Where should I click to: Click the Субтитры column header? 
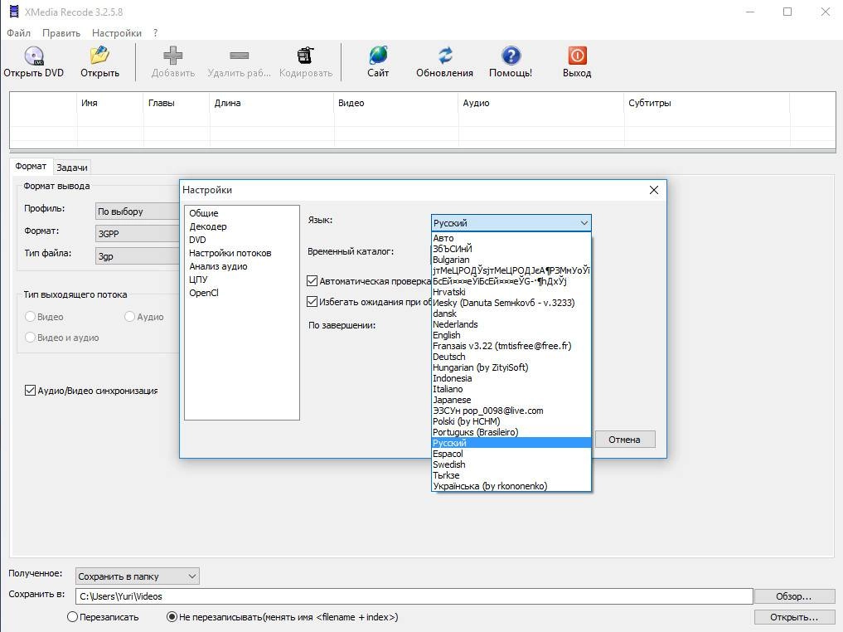[707, 103]
